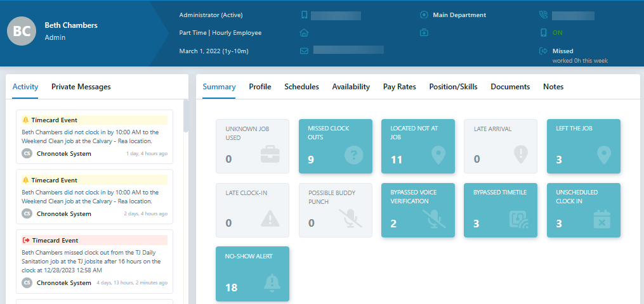Click the calendar X icon on Unscheduled Clock In
This screenshot has height=304, width=644.
coord(602,219)
